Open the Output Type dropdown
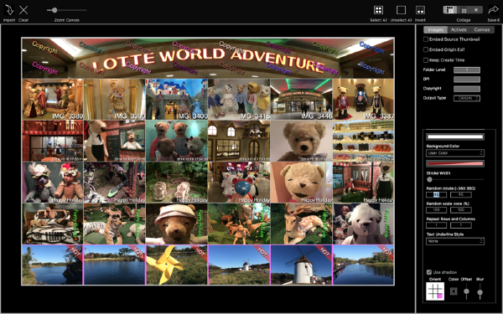The height and width of the screenshot is (314, 503). (467, 98)
